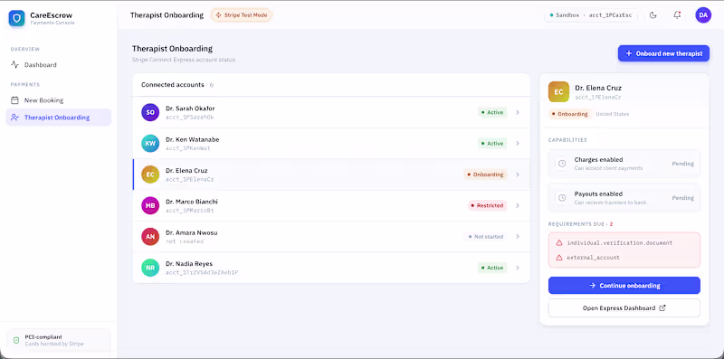The image size is (724, 359).
Task: Click the AN avatar for Dr. Amara Nwosu
Action: 150,236
